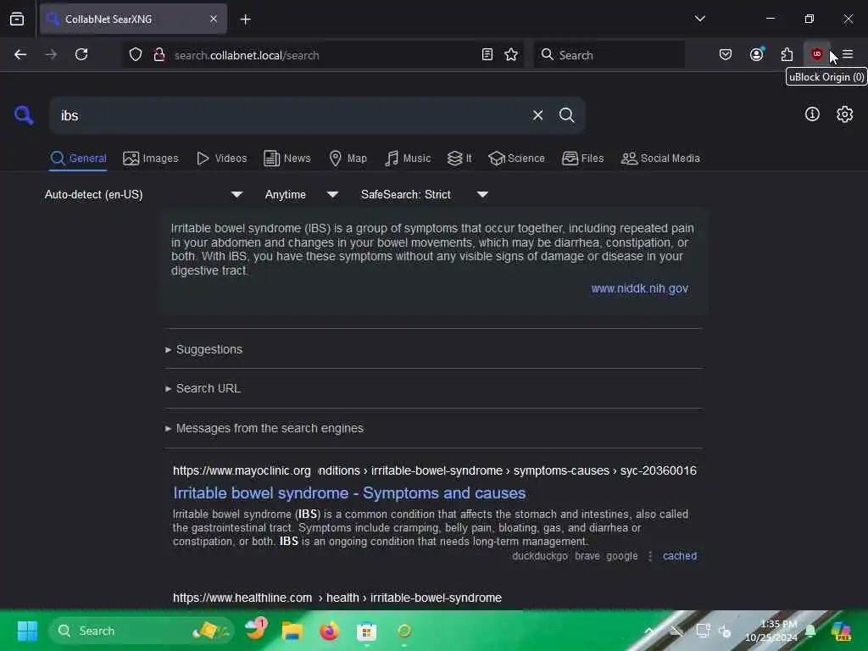
Task: Switch to the Files category
Action: point(582,159)
